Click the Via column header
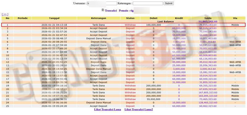This screenshot has height=115, width=247. [x=235, y=18]
